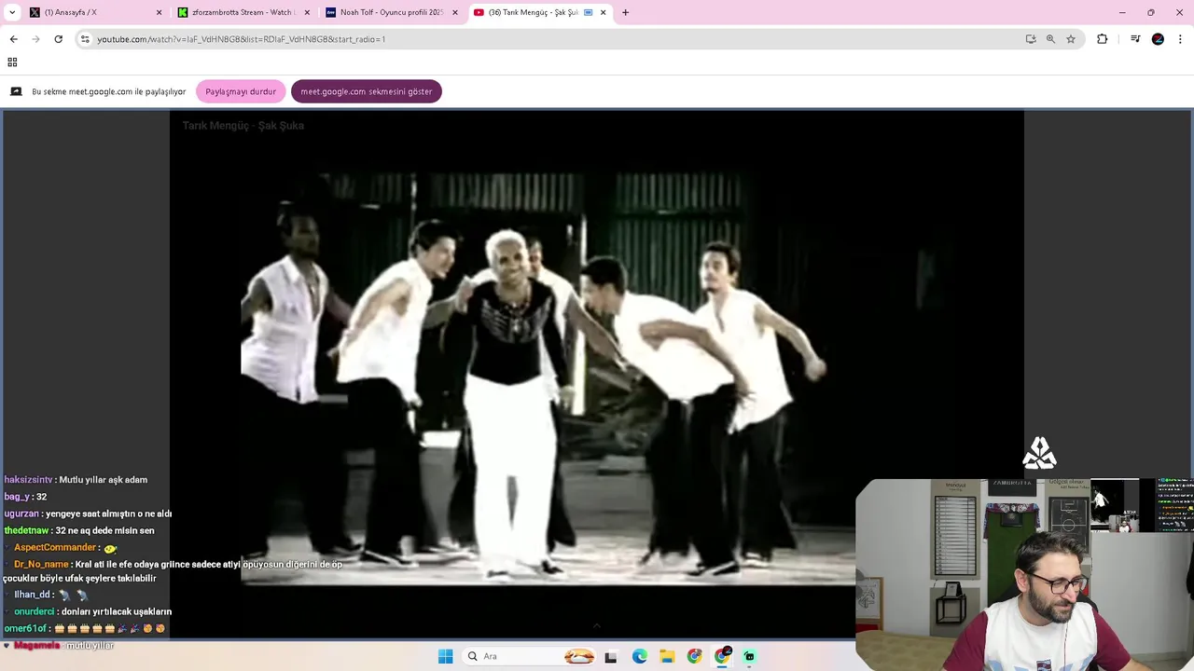1194x671 pixels.
Task: Open the browser extensions puzzle icon
Action: 1103,39
